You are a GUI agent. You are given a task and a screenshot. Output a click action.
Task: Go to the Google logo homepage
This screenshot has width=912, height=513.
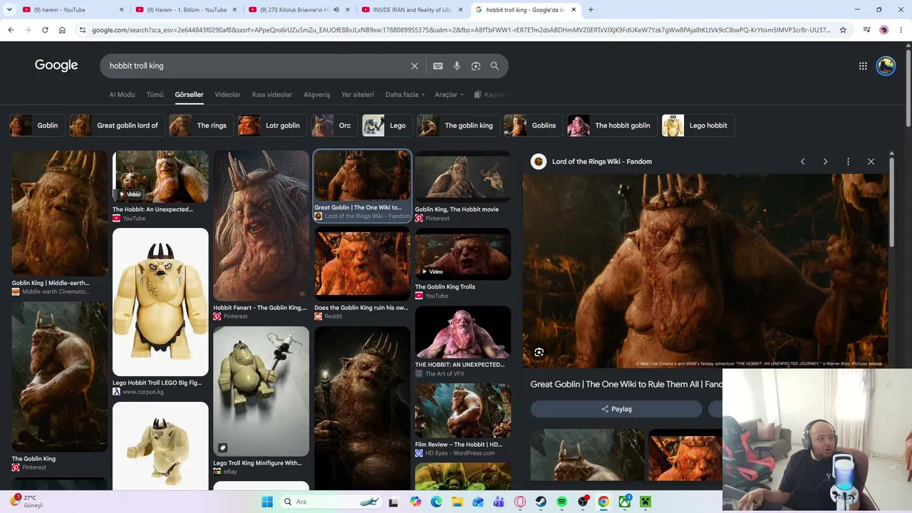tap(56, 66)
